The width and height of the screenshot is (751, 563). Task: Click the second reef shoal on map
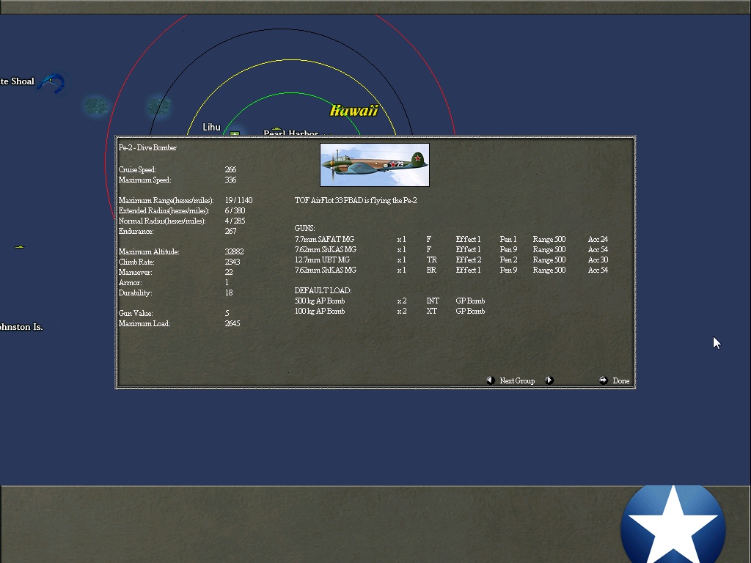[159, 106]
